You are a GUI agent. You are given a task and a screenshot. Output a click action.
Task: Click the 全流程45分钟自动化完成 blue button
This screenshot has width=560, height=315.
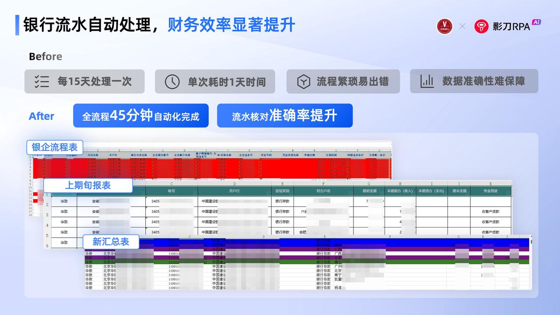(x=140, y=115)
